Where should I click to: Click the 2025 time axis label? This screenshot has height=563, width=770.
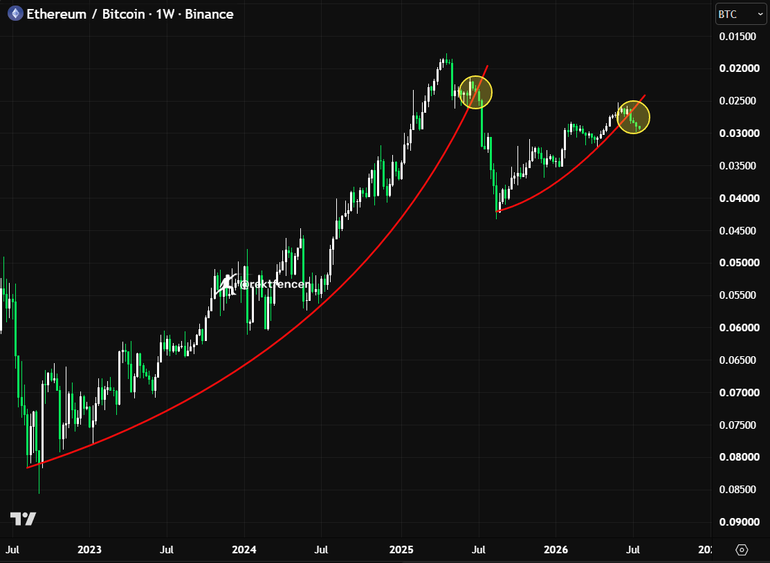click(402, 550)
